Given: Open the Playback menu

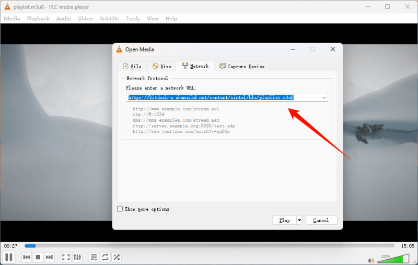Looking at the screenshot, I should click(x=38, y=19).
